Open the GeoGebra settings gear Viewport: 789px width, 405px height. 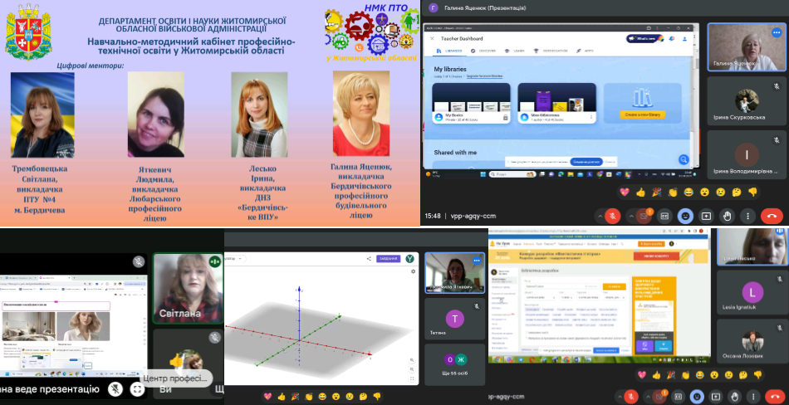tap(413, 271)
